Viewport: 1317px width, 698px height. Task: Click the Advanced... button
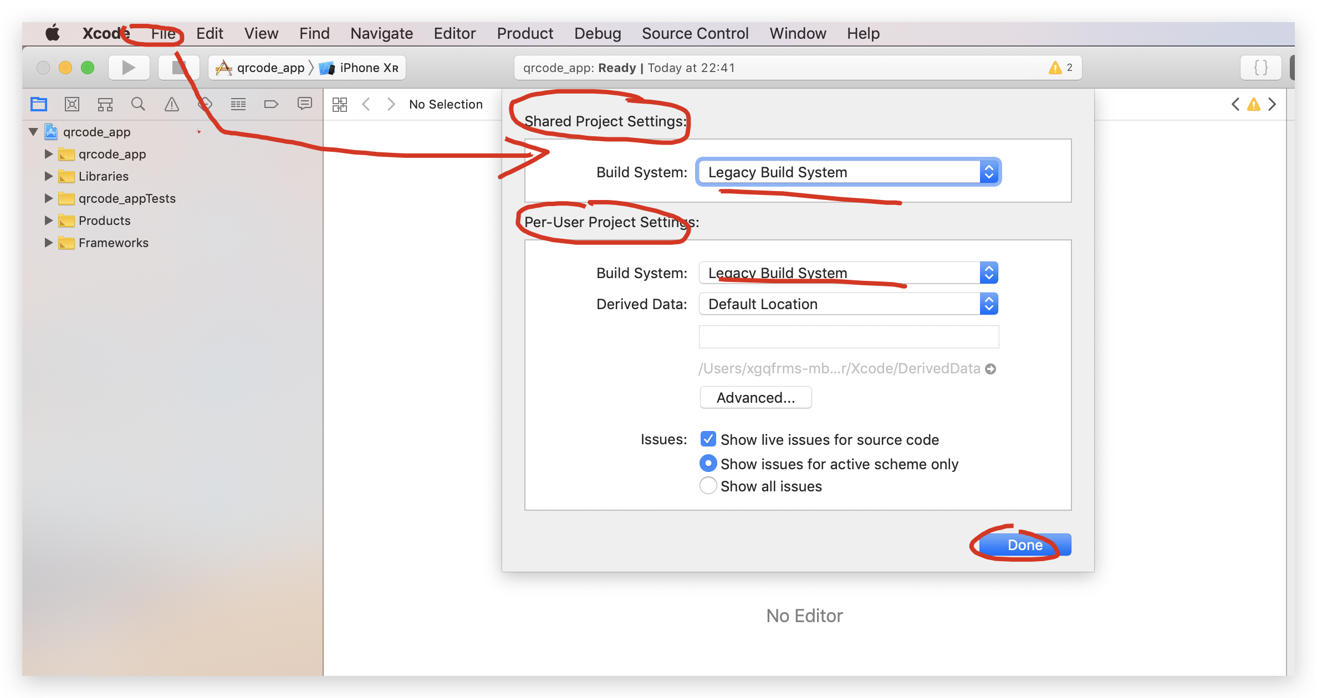coord(756,398)
